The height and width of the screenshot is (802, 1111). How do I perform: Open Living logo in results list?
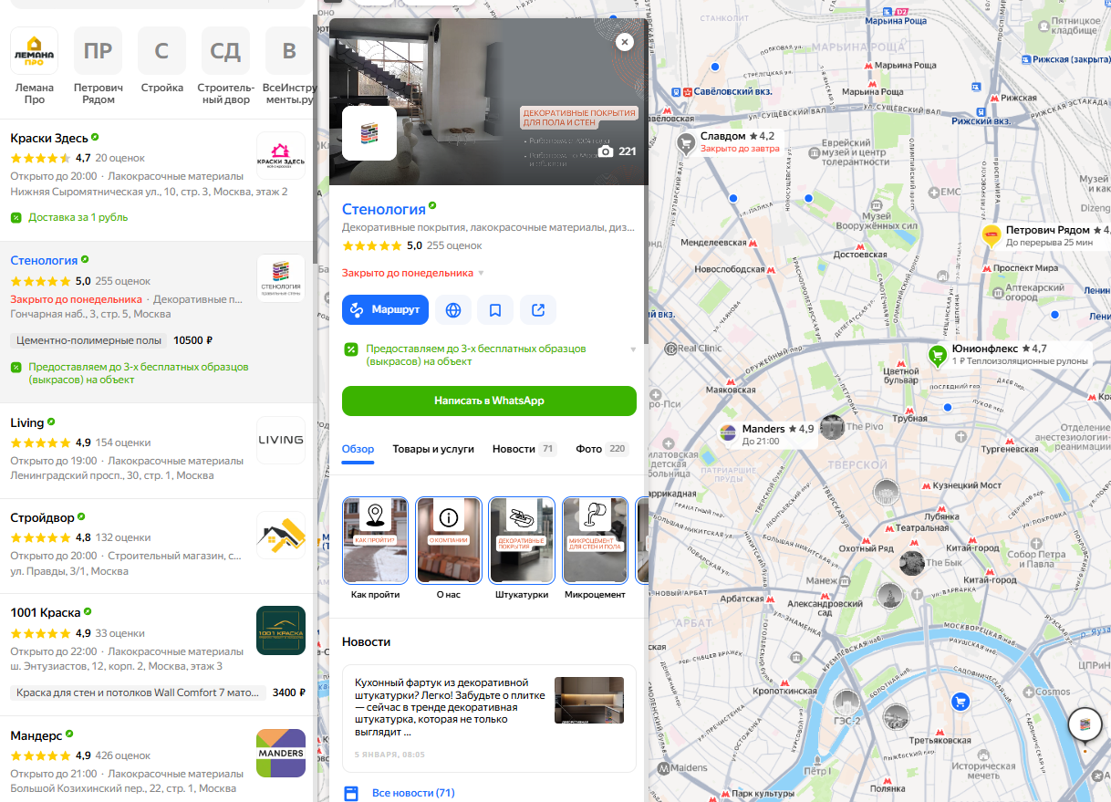coord(281,441)
